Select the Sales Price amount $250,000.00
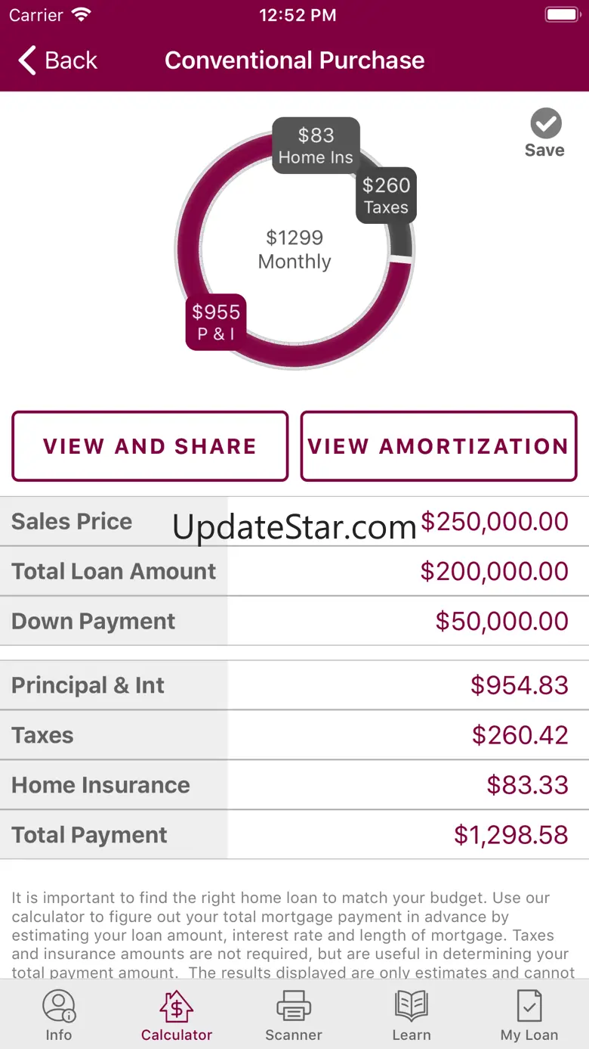This screenshot has height=1049, width=589. pyautogui.click(x=495, y=521)
